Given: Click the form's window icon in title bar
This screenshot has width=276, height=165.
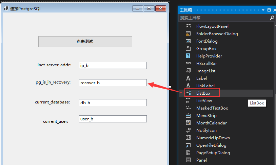Looking at the screenshot, I should coord(6,8).
